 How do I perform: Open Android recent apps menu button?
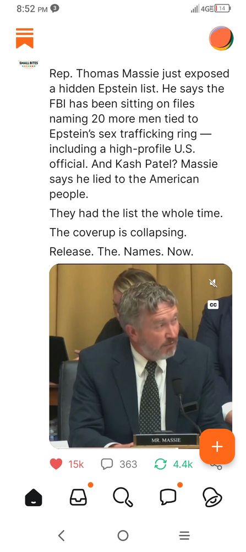pyautogui.click(x=184, y=535)
